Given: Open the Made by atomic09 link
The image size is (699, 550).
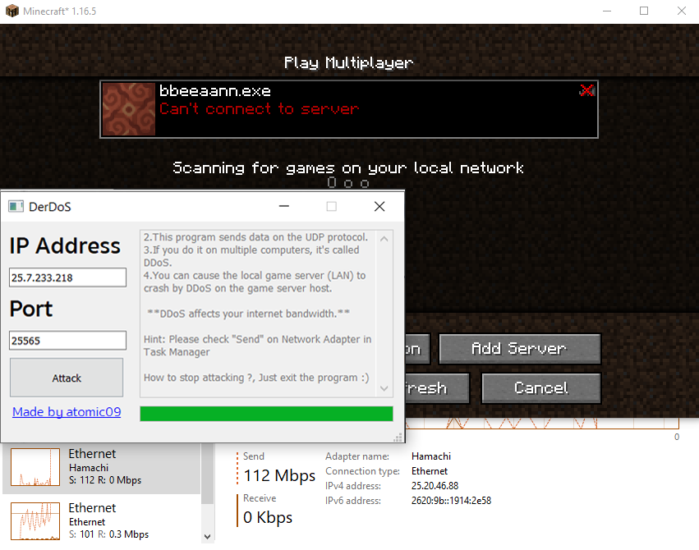Looking at the screenshot, I should 67,412.
